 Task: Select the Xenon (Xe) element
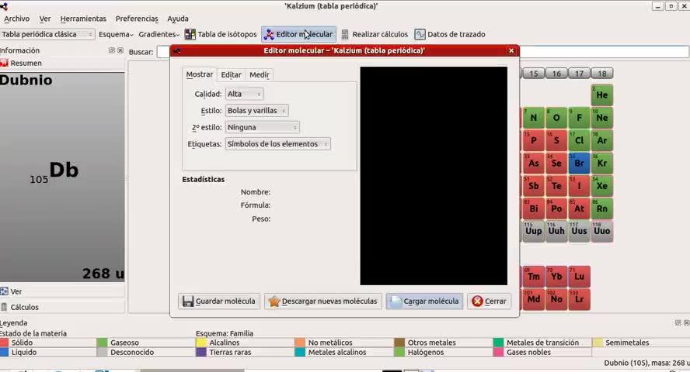point(601,186)
